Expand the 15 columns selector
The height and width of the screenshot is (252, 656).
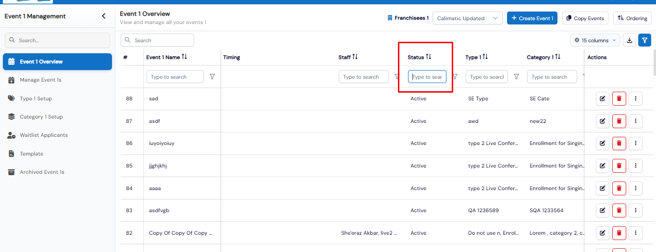[x=595, y=40]
